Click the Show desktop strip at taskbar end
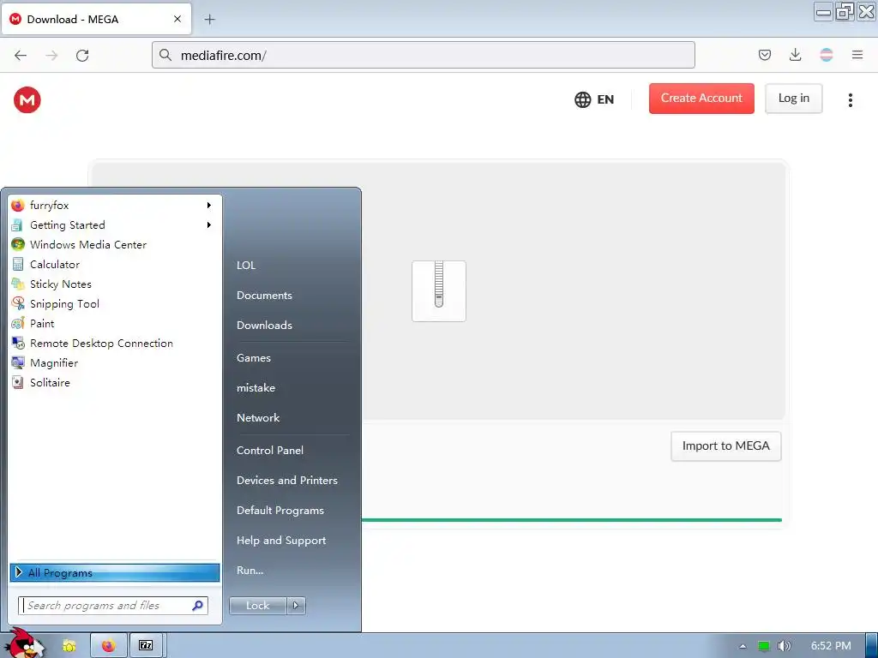 click(871, 646)
